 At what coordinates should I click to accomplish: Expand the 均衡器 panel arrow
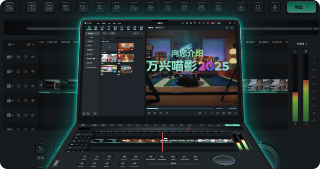(x=307, y=44)
